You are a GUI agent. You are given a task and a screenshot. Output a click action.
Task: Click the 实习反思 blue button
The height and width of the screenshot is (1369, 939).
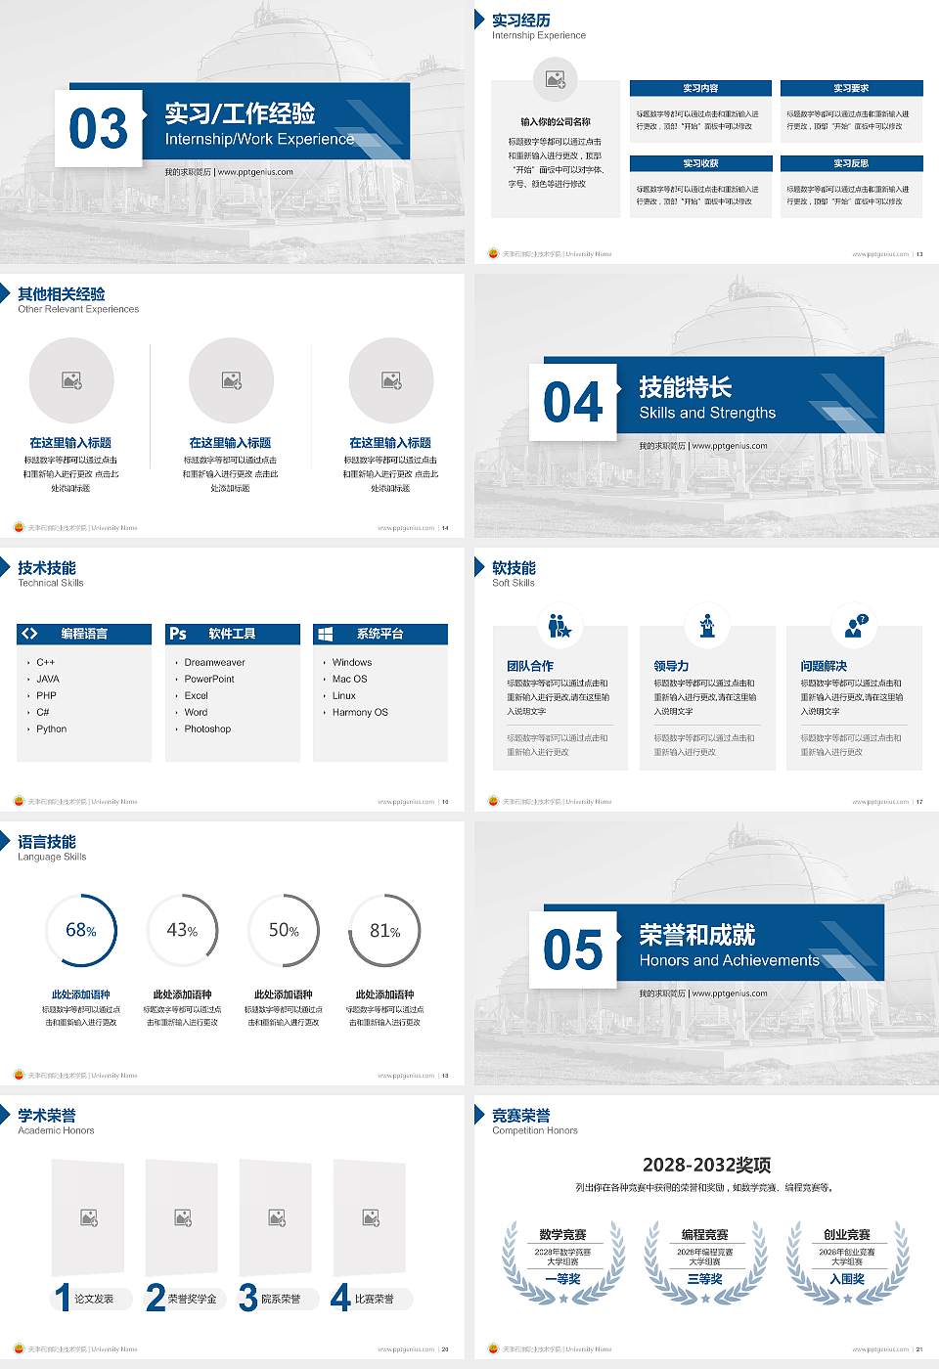[850, 163]
